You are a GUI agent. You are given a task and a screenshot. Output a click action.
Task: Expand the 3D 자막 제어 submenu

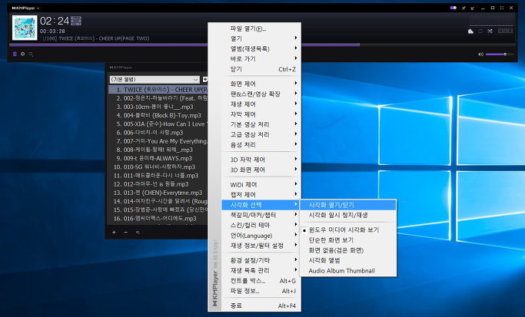point(261,160)
